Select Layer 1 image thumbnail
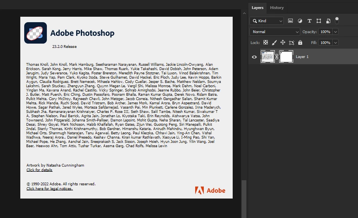Viewport: 358px width, 218px height. [267, 57]
